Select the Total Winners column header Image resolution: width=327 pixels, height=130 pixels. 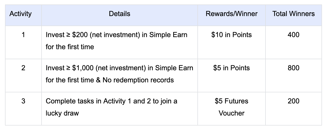click(x=293, y=14)
